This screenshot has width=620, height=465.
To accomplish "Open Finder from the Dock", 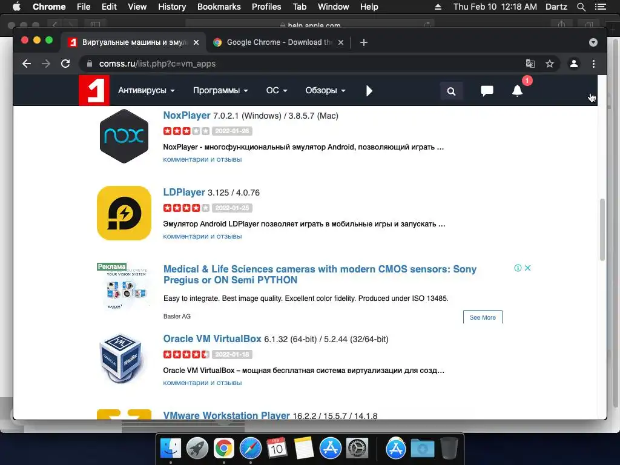I will click(171, 449).
